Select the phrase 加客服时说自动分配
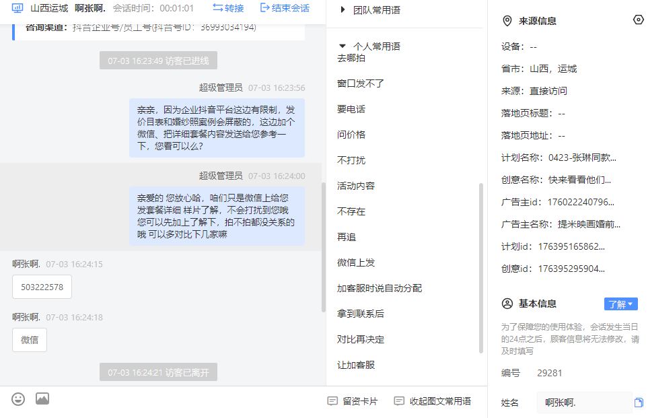 (380, 288)
